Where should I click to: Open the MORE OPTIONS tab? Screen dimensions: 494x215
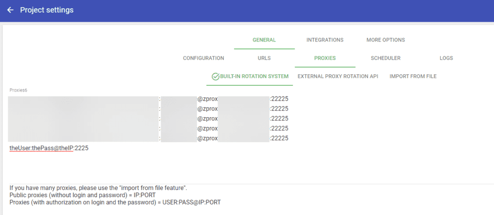pyautogui.click(x=385, y=40)
